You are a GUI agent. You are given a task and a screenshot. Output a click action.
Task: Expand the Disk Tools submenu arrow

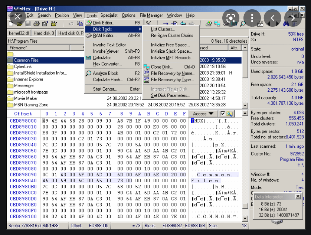click(140, 29)
